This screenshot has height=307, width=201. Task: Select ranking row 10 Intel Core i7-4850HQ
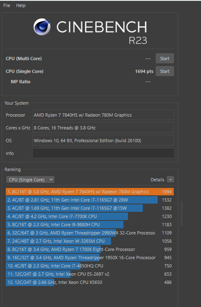(x=90, y=266)
